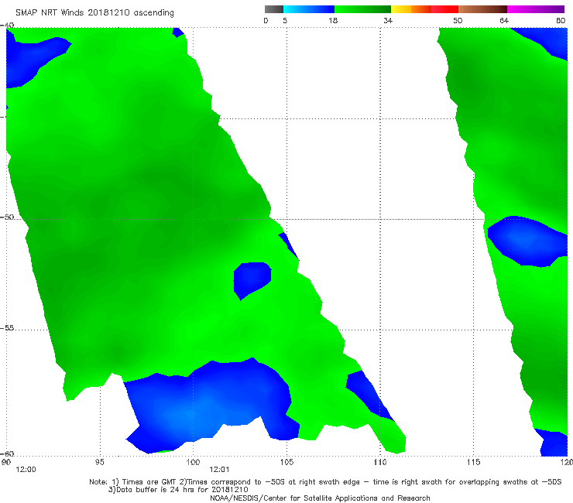Click the note line beginning 'Times are GMT'
Image resolution: width=573 pixels, height=503 pixels.
325,482
